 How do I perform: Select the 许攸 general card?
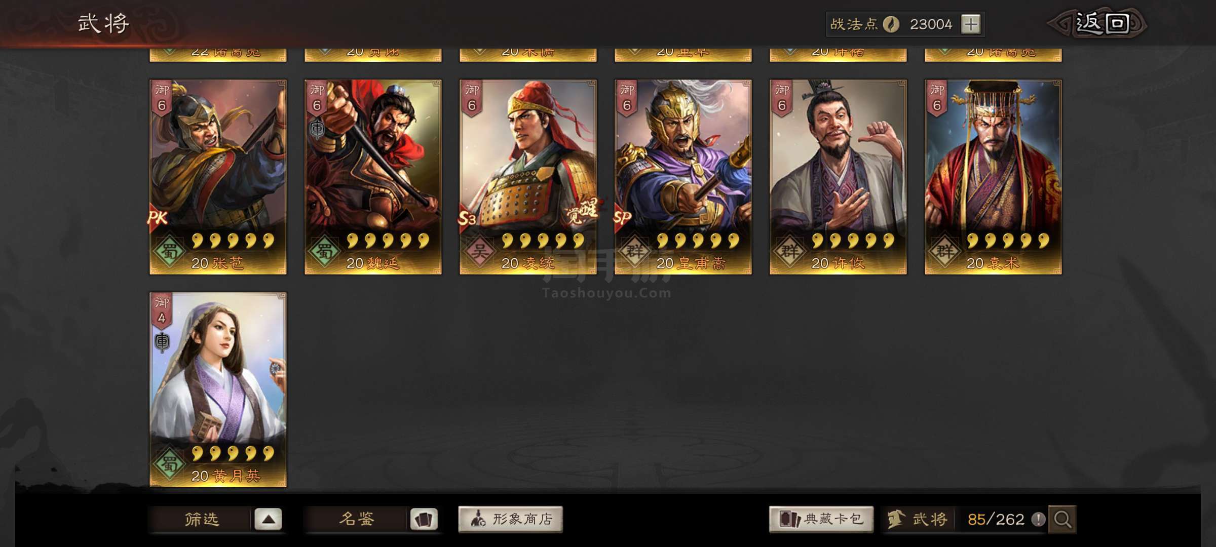tap(838, 177)
